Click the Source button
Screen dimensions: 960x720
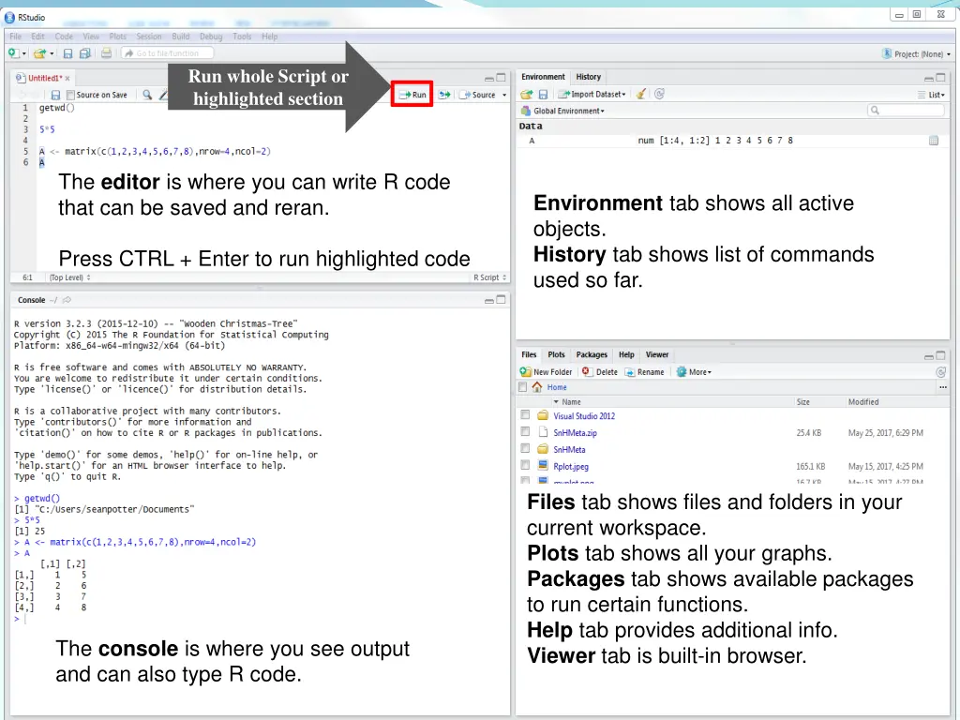477,95
